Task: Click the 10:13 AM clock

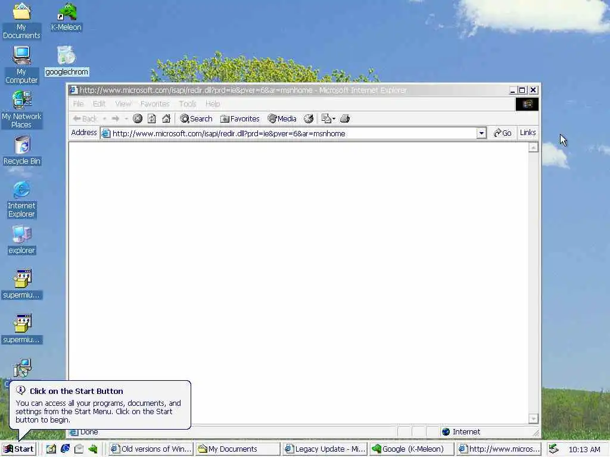Action: [584, 449]
